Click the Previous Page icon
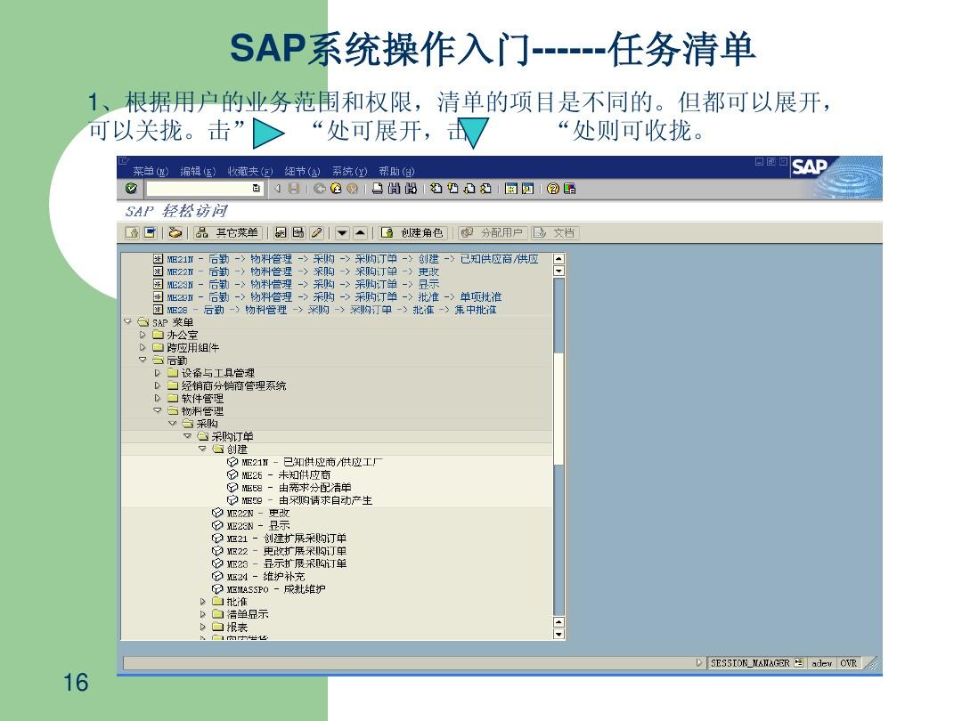The width and height of the screenshot is (962, 721). (452, 189)
